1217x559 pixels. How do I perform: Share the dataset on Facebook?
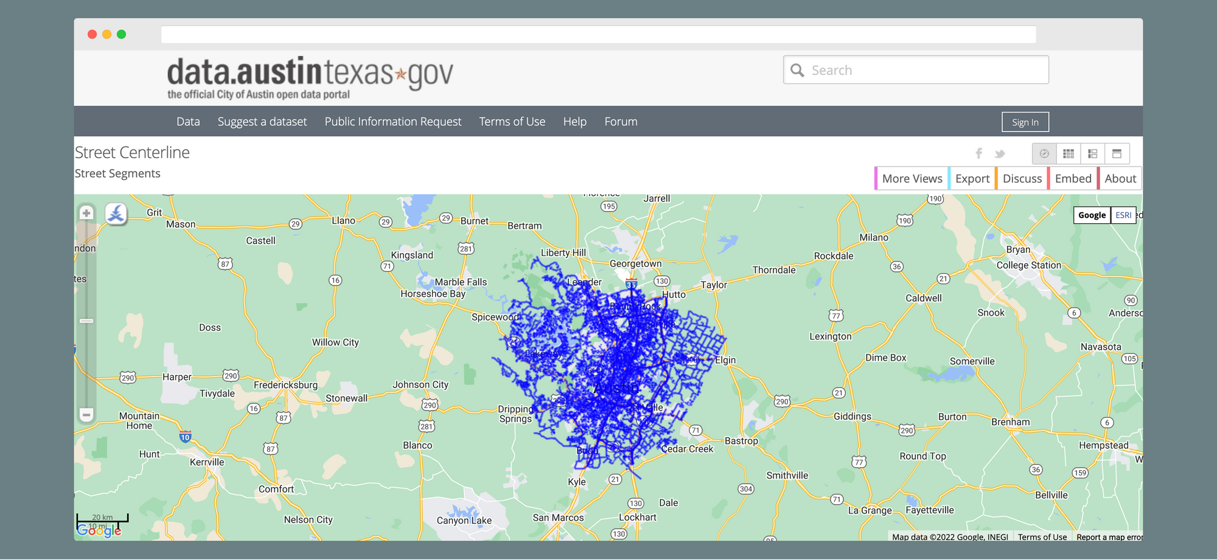pyautogui.click(x=978, y=153)
